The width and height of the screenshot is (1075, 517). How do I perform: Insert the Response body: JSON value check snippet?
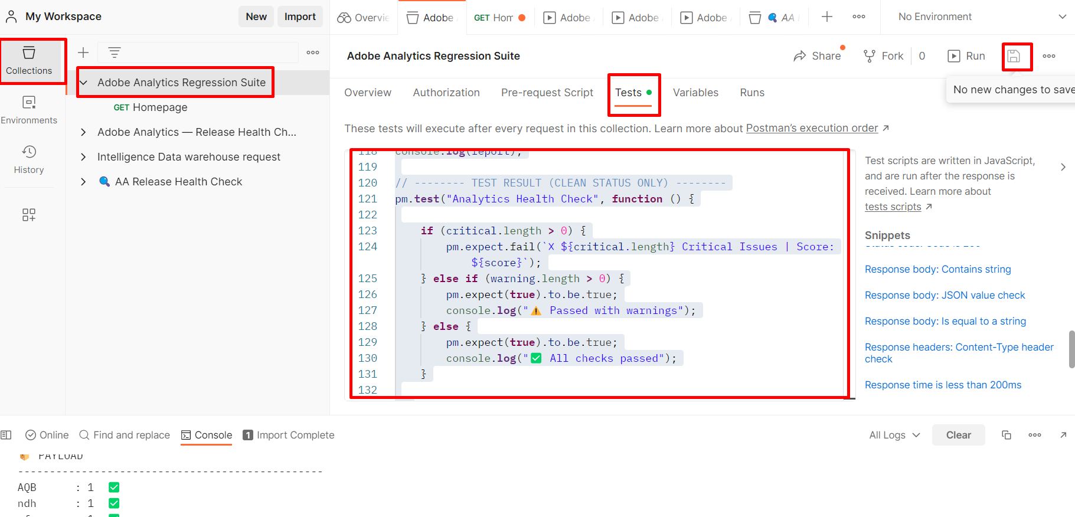tap(945, 295)
